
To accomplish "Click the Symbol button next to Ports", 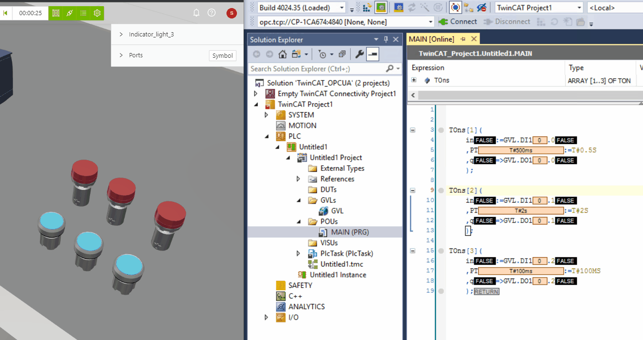I will click(222, 55).
